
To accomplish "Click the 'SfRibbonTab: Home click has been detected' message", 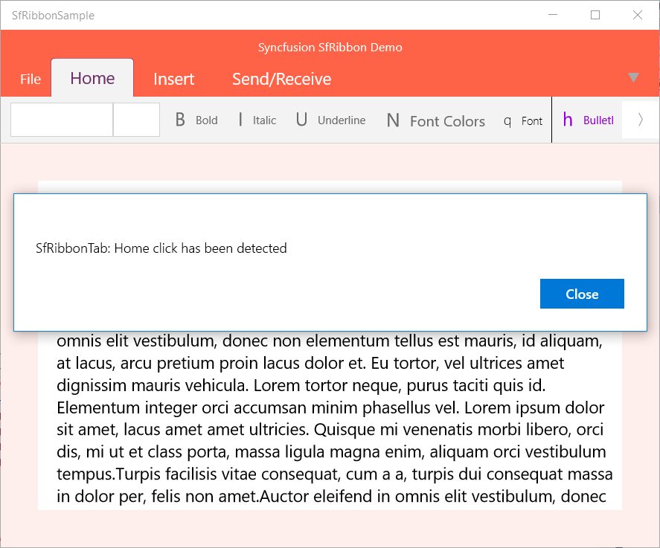I will [161, 248].
